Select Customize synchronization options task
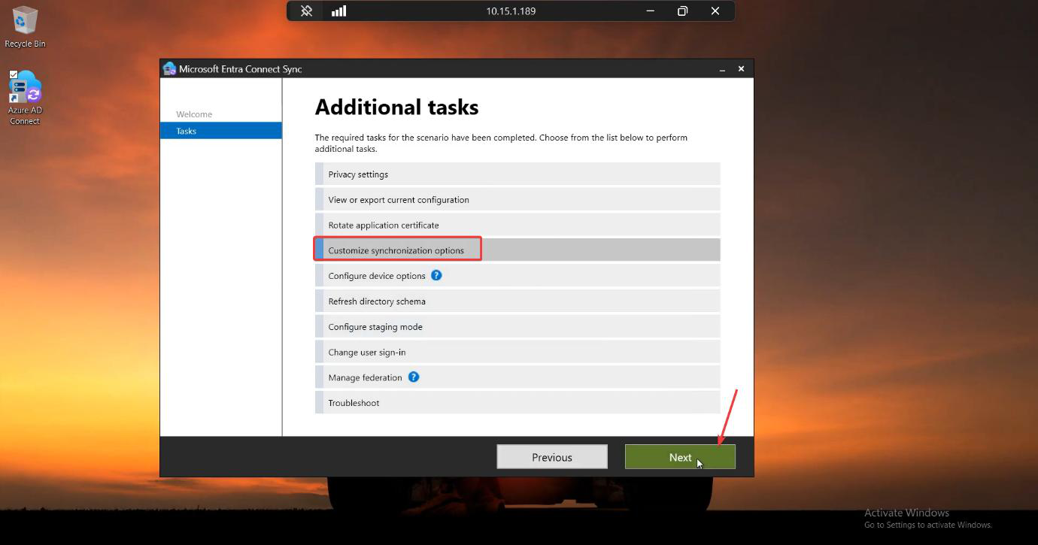The height and width of the screenshot is (545, 1038). [517, 250]
